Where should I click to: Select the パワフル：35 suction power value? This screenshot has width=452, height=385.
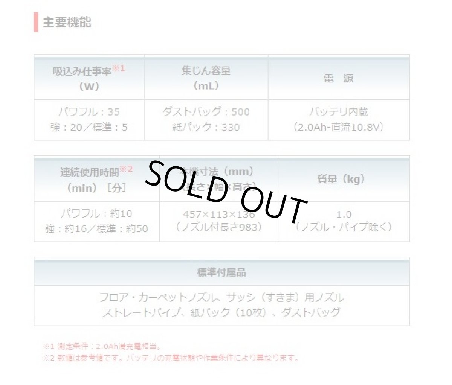click(x=89, y=112)
